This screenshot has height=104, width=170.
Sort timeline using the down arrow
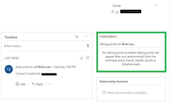[x=81, y=58]
